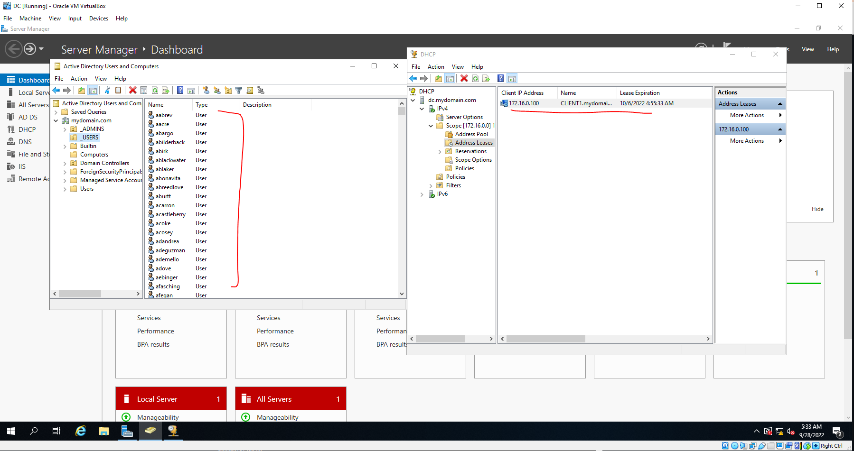Expand the Builtin container node
The width and height of the screenshot is (854, 451).
tap(65, 147)
